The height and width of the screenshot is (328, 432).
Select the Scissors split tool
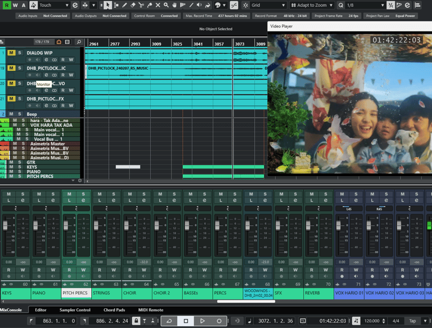[141, 5]
